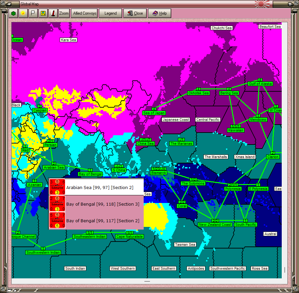Click the Southwestern Pacific label
This screenshot has width=299, height=293.
click(x=228, y=268)
